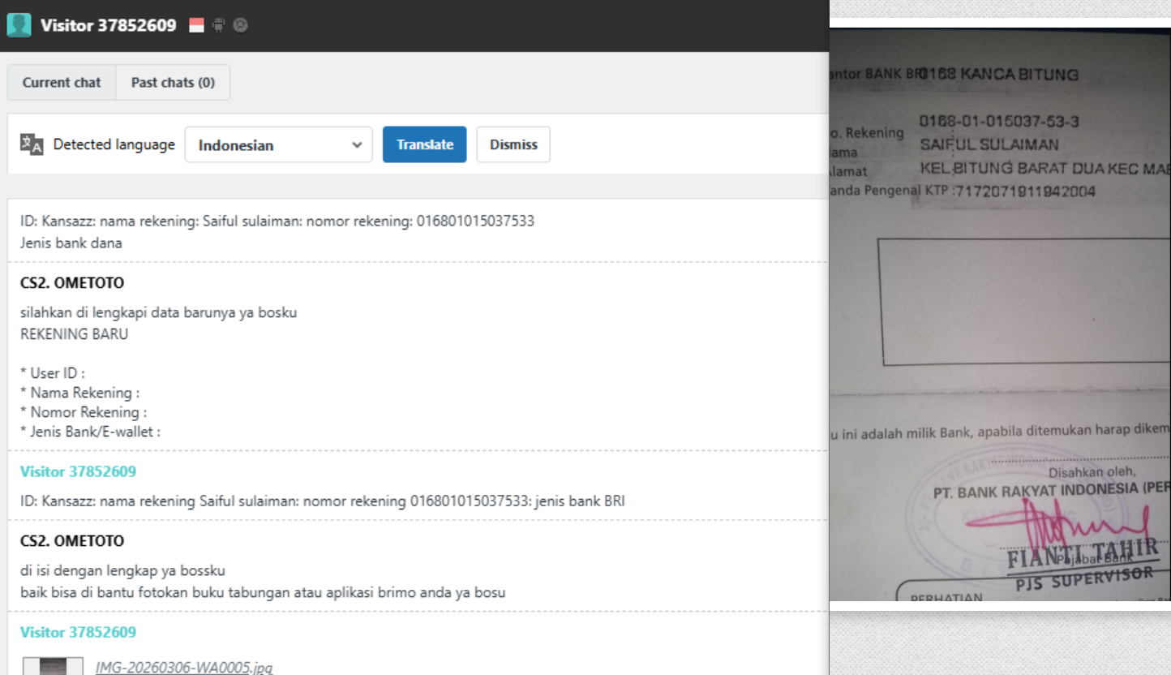1171x675 pixels.
Task: Click Visitor 37852609 name above the image attachment
Action: [78, 632]
